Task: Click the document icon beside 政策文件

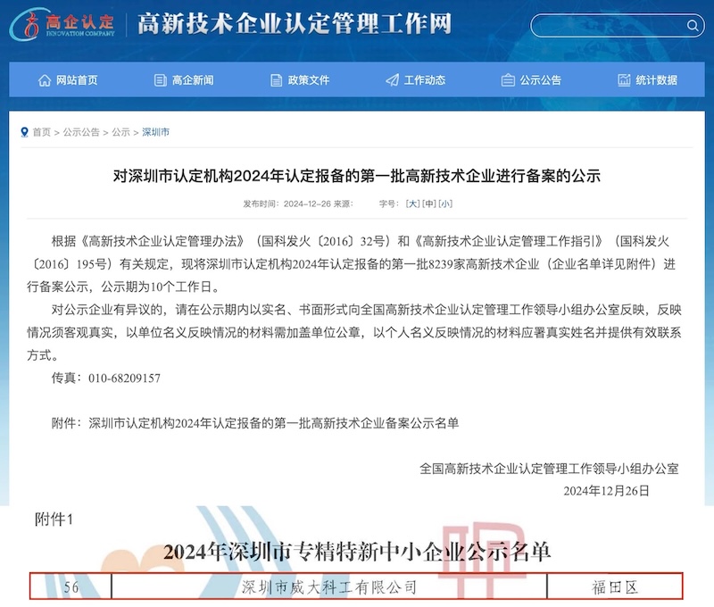Action: [276, 80]
